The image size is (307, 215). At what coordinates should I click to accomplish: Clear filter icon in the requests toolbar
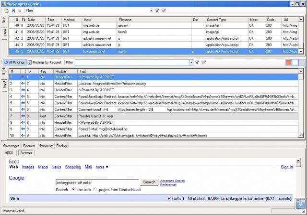pyautogui.click(x=164, y=11)
